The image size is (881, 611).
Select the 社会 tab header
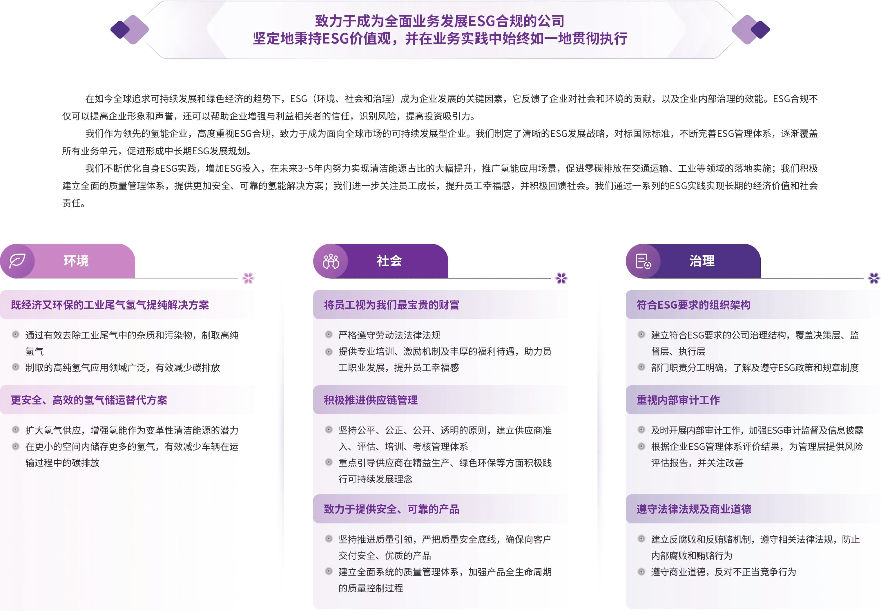[381, 261]
